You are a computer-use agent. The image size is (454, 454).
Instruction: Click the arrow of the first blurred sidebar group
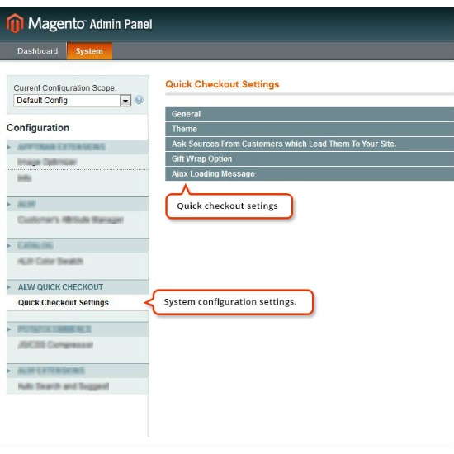(x=9, y=148)
